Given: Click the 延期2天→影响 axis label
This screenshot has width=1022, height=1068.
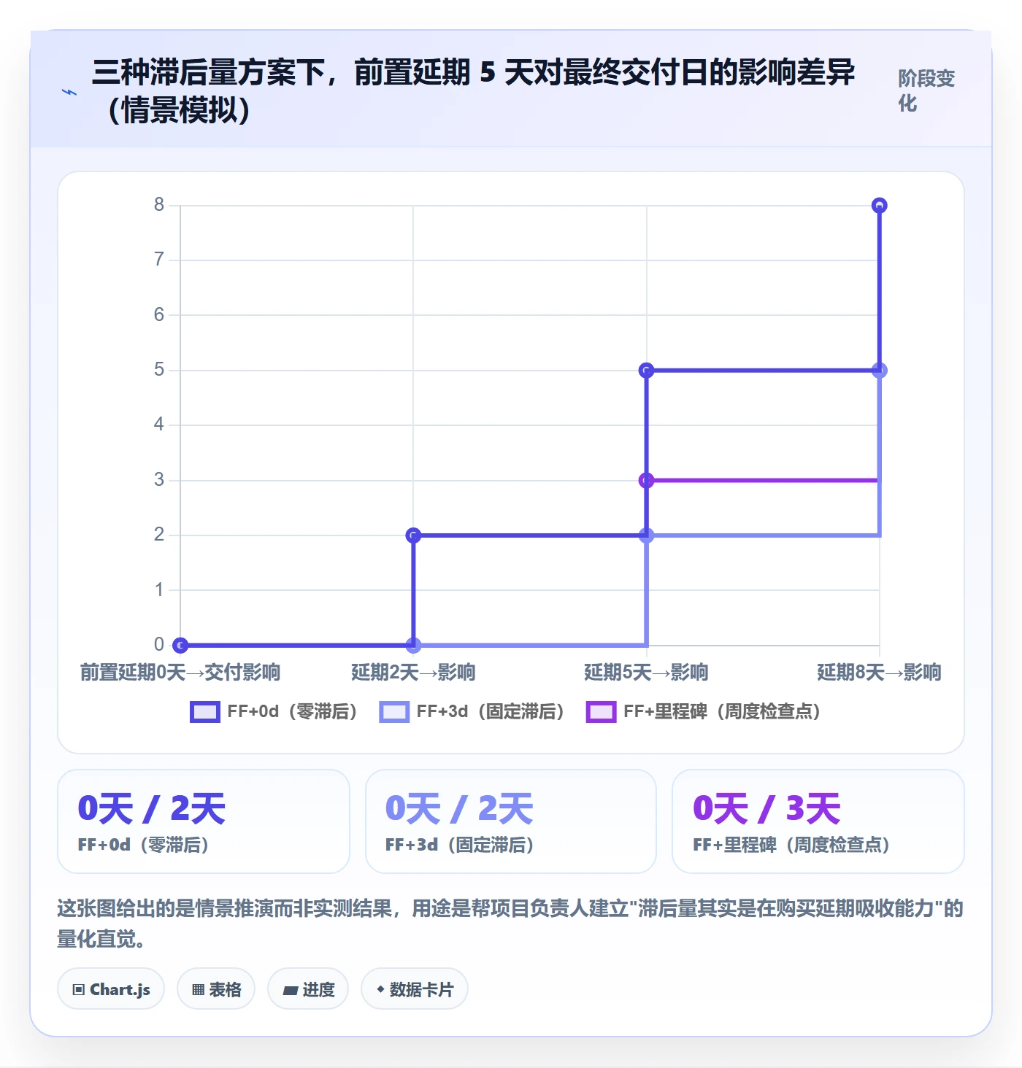Looking at the screenshot, I should coord(413,672).
